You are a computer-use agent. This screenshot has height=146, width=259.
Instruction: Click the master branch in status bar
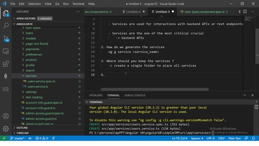coord(17,138)
